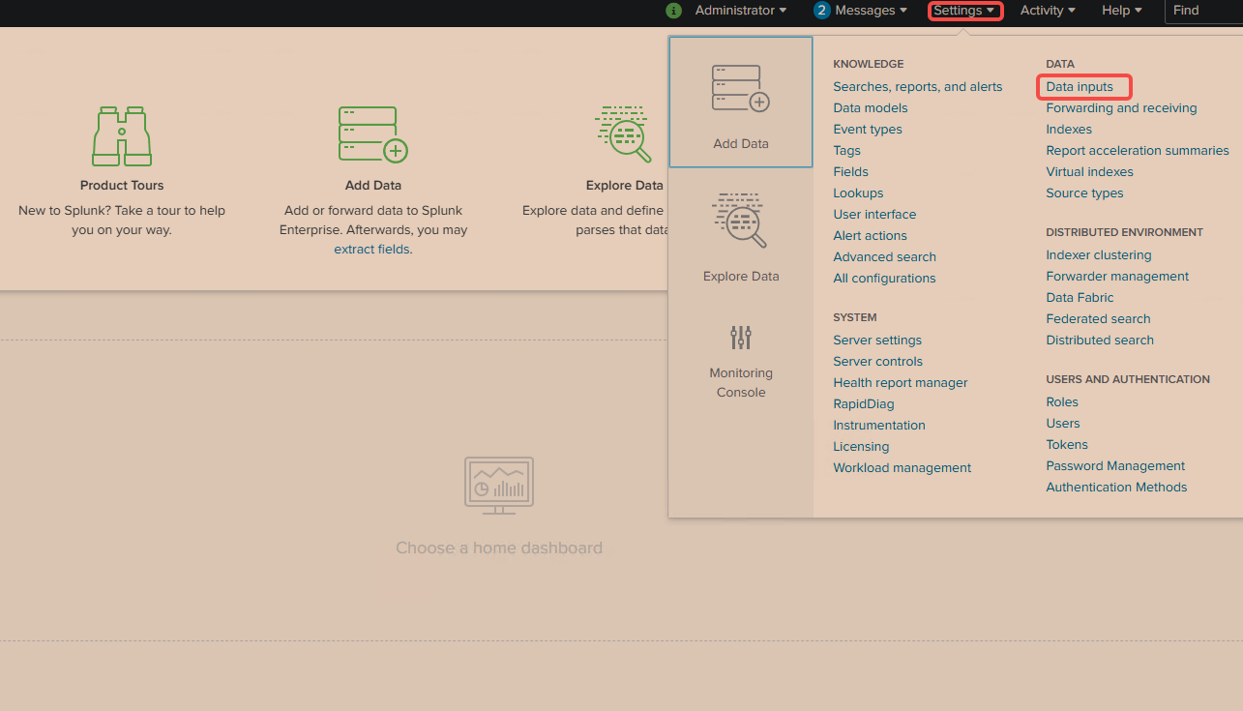1243x711 pixels.
Task: Open Searches, reports, and alerts
Action: [918, 87]
